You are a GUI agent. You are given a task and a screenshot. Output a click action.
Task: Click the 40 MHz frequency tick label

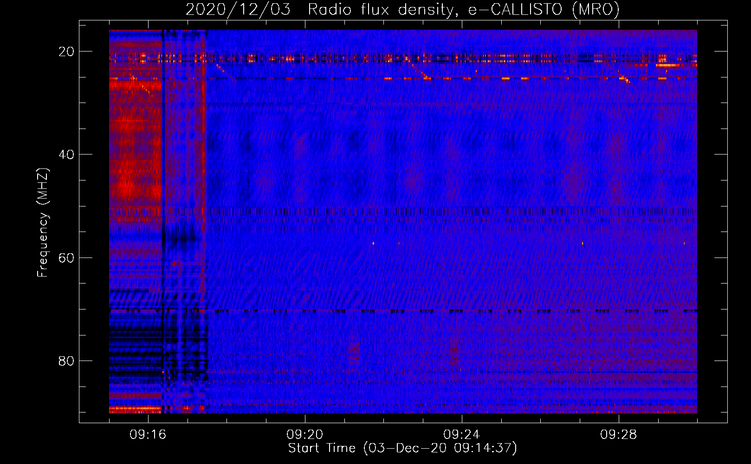click(66, 155)
